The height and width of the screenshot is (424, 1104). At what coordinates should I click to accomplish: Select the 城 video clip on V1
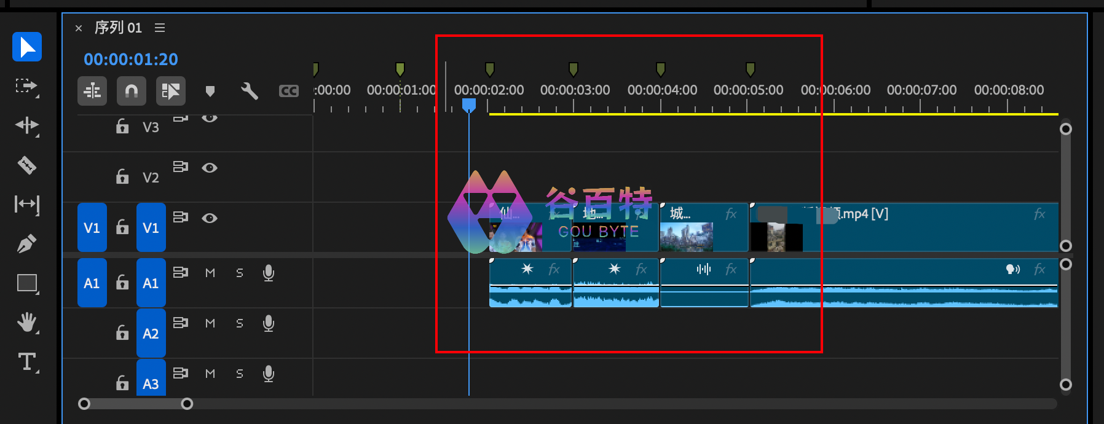pos(704,227)
